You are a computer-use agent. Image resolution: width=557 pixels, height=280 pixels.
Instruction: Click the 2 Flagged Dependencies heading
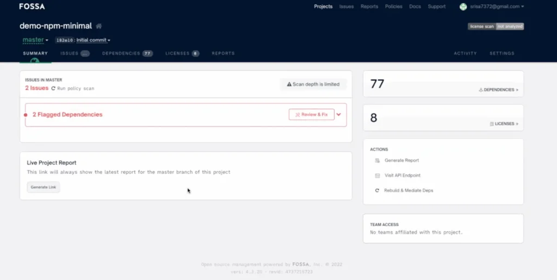click(x=67, y=115)
